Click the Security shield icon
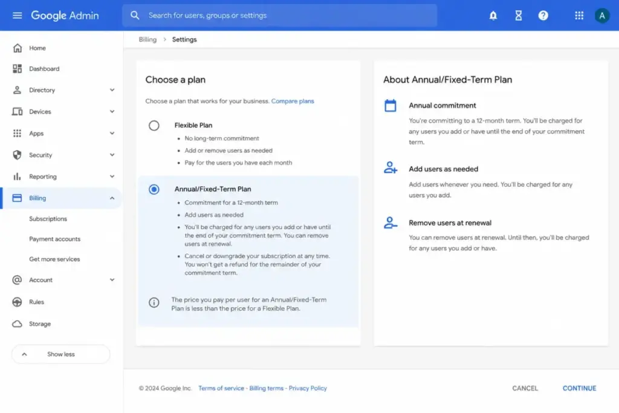This screenshot has width=619, height=413. pyautogui.click(x=17, y=155)
